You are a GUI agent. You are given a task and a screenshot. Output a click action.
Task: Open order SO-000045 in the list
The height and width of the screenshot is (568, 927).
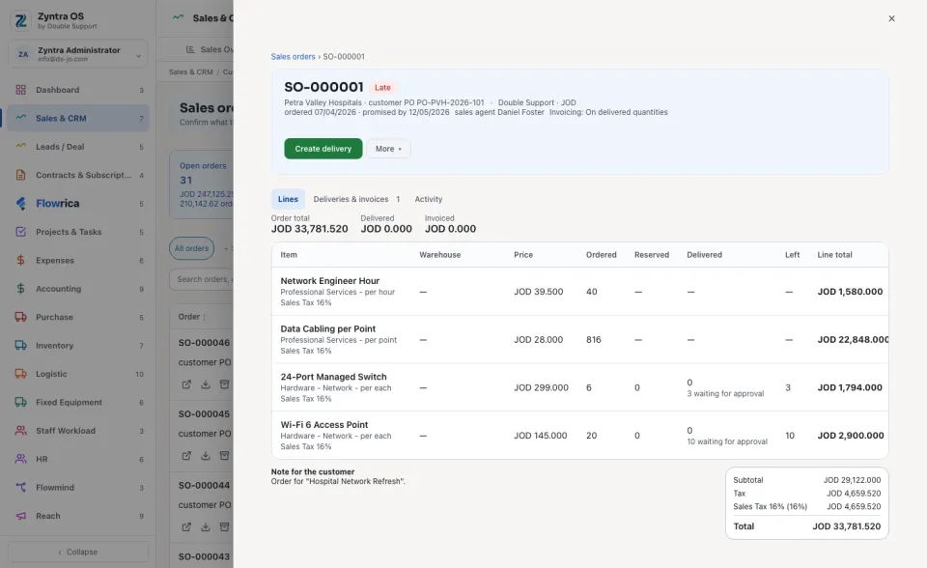(204, 414)
